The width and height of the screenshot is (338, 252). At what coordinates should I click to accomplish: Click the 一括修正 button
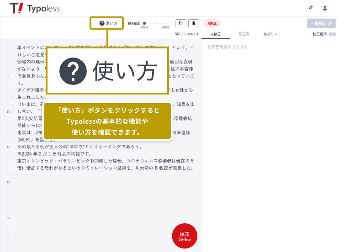321,23
